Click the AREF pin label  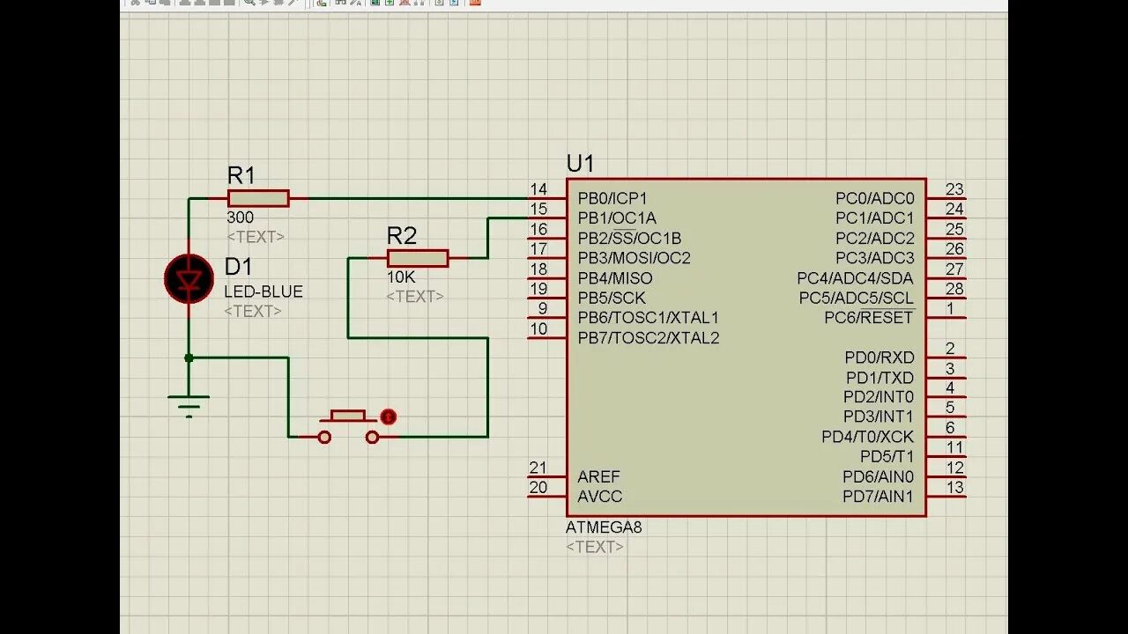point(599,477)
